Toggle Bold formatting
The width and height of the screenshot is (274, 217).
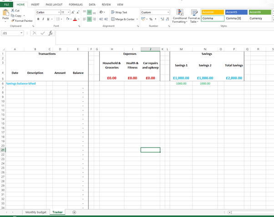(38, 19)
